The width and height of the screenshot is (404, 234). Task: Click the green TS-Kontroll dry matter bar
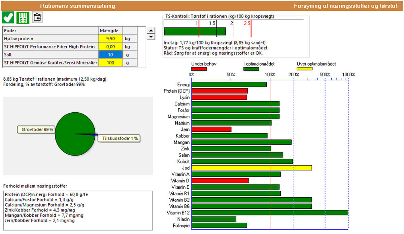195,31
